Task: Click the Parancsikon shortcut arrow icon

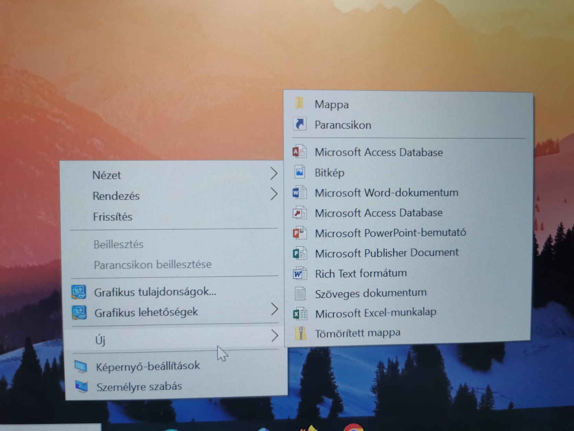Action: [300, 124]
